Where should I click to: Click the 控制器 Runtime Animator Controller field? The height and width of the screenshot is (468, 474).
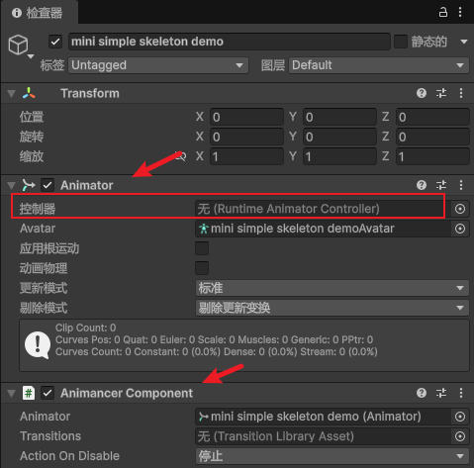click(x=324, y=209)
